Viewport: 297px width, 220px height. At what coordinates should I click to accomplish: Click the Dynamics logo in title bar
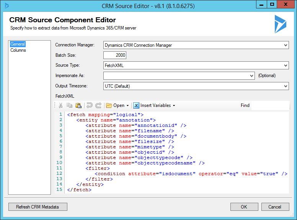(x=7, y=6)
